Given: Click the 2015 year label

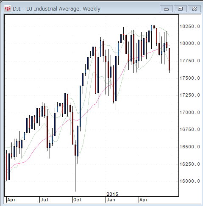Looking at the screenshot, I should tap(112, 194).
